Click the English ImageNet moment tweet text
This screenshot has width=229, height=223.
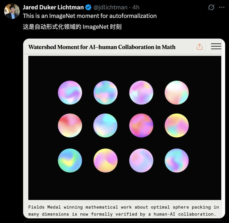(90, 16)
